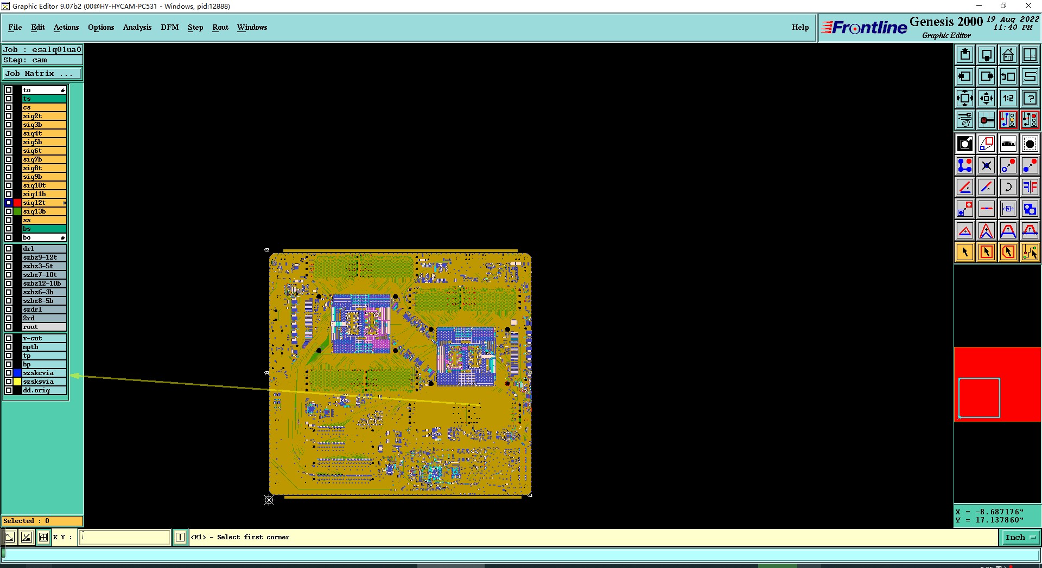The image size is (1042, 568).
Task: Click the rectangle area select tool
Action: tap(987, 252)
